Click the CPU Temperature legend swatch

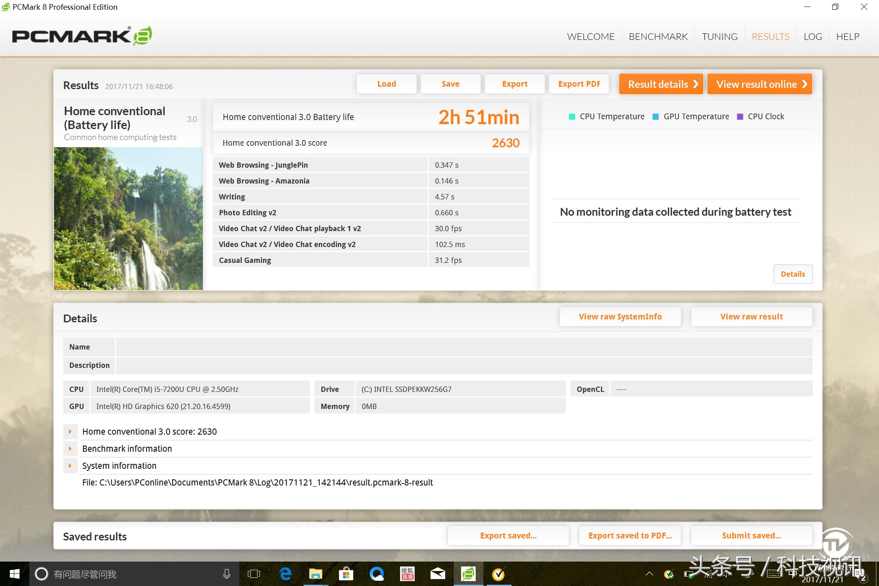point(572,117)
